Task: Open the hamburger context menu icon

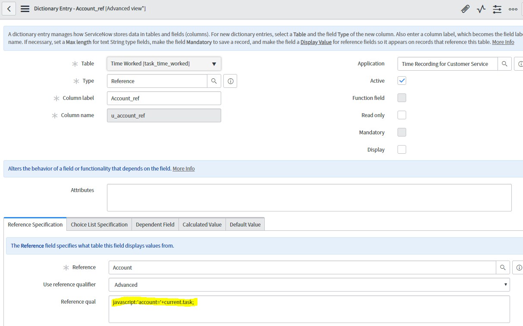Action: coord(26,8)
